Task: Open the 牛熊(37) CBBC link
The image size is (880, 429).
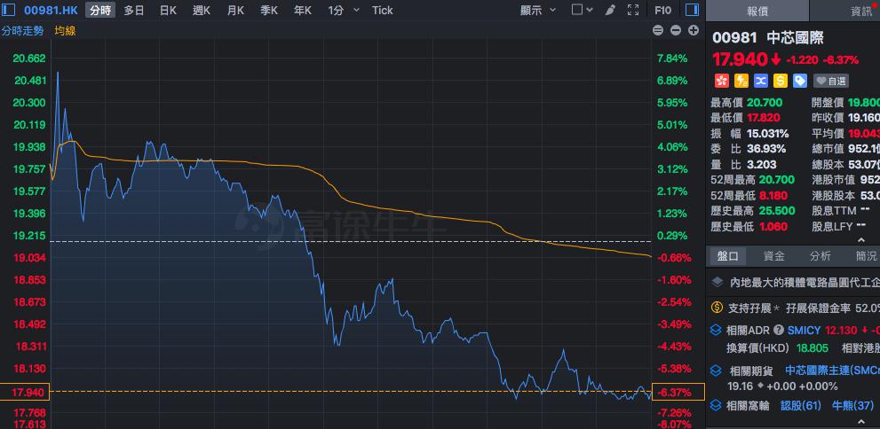Action: point(853,405)
